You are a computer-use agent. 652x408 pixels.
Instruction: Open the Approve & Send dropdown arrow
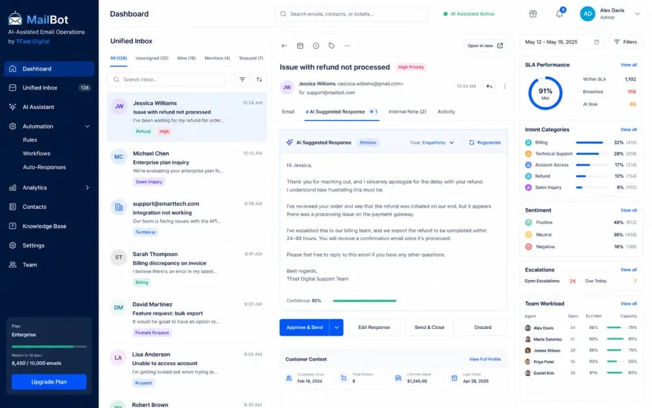336,327
